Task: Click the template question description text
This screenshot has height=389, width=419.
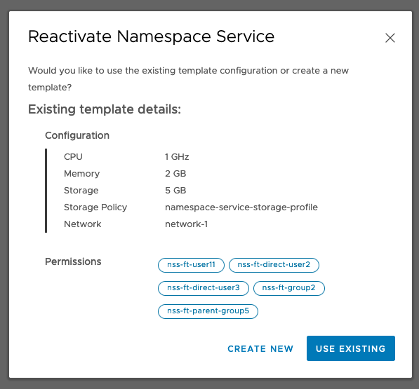Action: 188,79
